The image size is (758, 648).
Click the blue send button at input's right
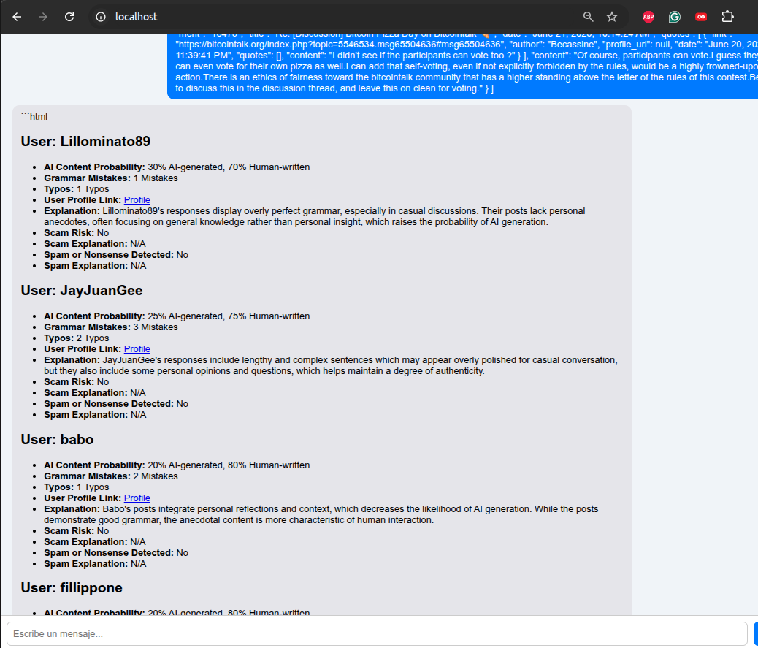[756, 633]
